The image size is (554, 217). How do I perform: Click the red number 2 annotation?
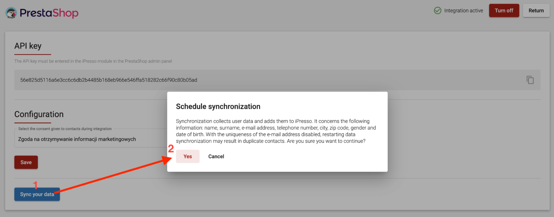click(x=171, y=149)
